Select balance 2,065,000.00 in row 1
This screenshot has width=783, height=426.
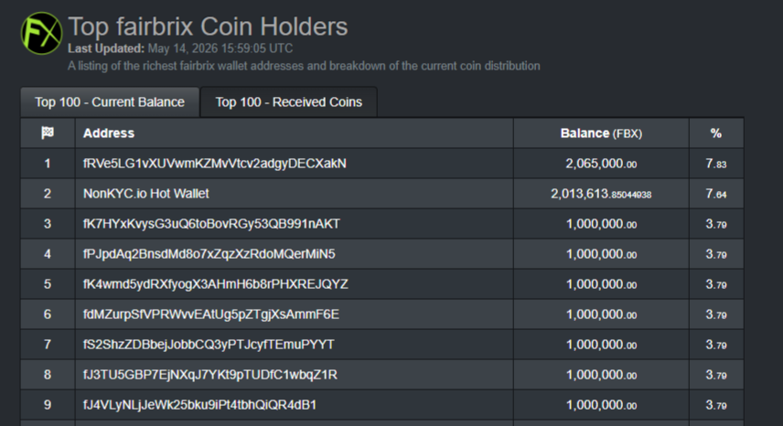point(601,164)
